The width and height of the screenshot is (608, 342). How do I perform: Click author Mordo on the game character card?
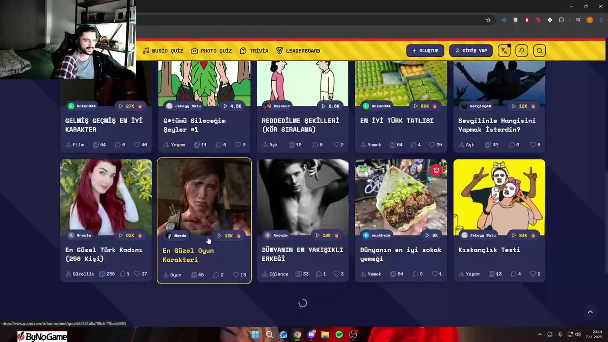(x=176, y=236)
